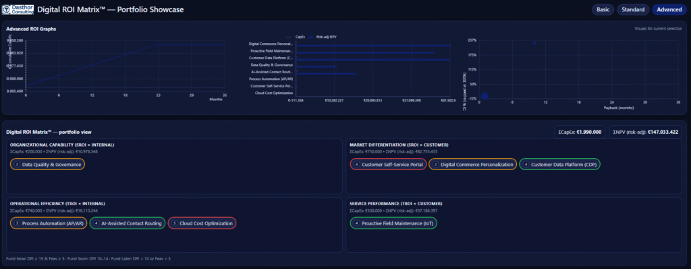Click 'Customer Data Platform (C...' bar label

[271, 58]
